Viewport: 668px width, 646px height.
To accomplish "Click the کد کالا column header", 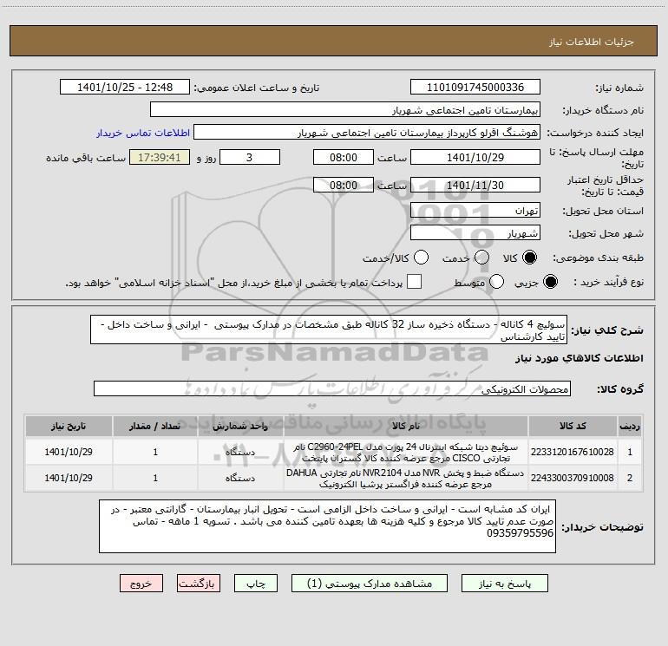I will pyautogui.click(x=573, y=426).
